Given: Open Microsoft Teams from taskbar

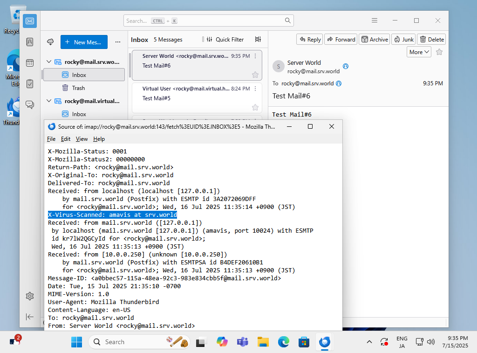Looking at the screenshot, I should point(242,342).
